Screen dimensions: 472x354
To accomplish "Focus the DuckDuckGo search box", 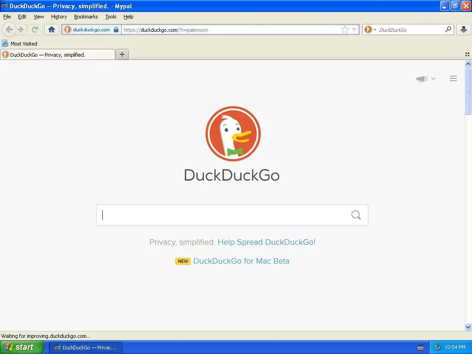I will coord(232,215).
